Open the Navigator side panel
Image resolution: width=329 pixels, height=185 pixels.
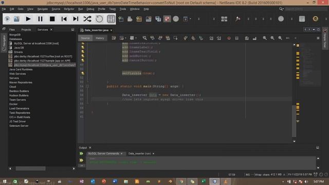coord(4,43)
